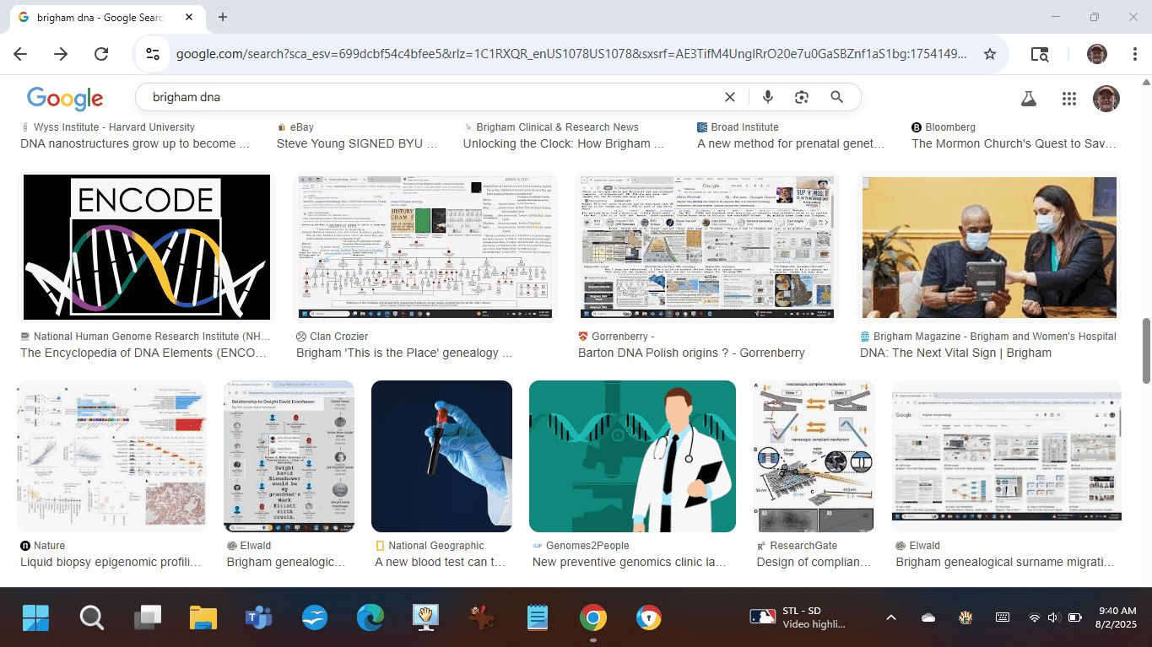Open File Explorer from the taskbar
The height and width of the screenshot is (647, 1152).
[x=203, y=617]
